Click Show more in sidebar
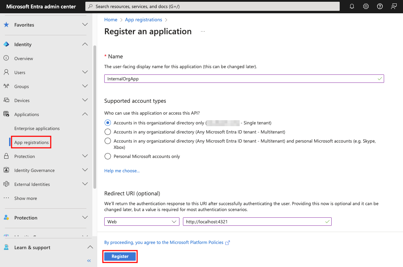403x267 pixels. pyautogui.click(x=26, y=198)
